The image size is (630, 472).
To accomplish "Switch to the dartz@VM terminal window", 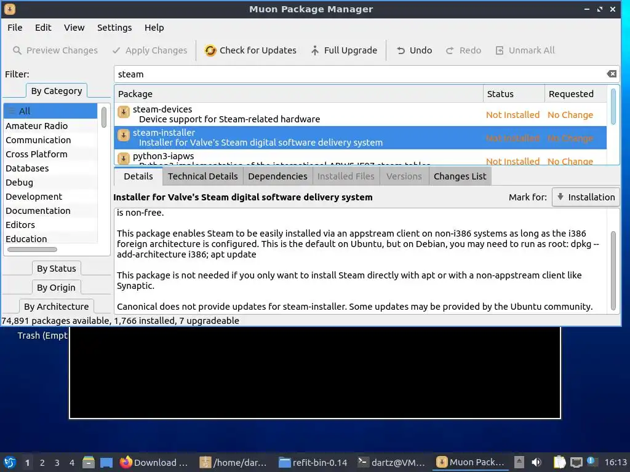I will tap(392, 462).
